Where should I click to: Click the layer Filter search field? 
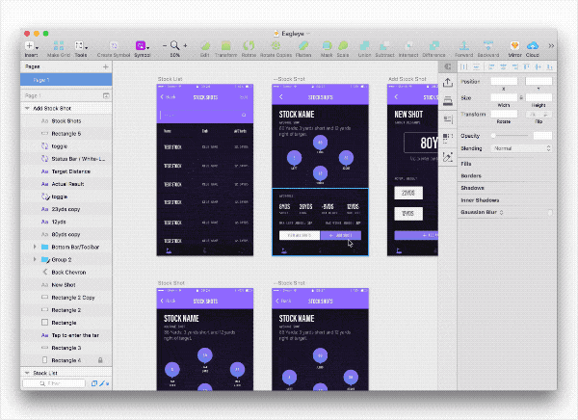pos(54,383)
